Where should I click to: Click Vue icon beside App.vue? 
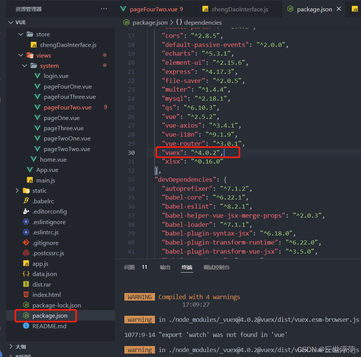point(30,170)
